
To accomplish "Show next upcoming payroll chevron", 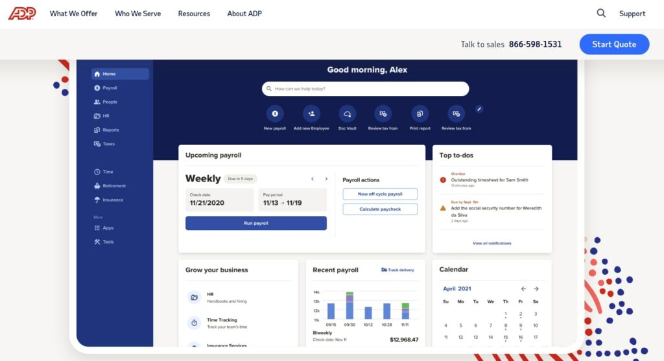I will [x=326, y=179].
